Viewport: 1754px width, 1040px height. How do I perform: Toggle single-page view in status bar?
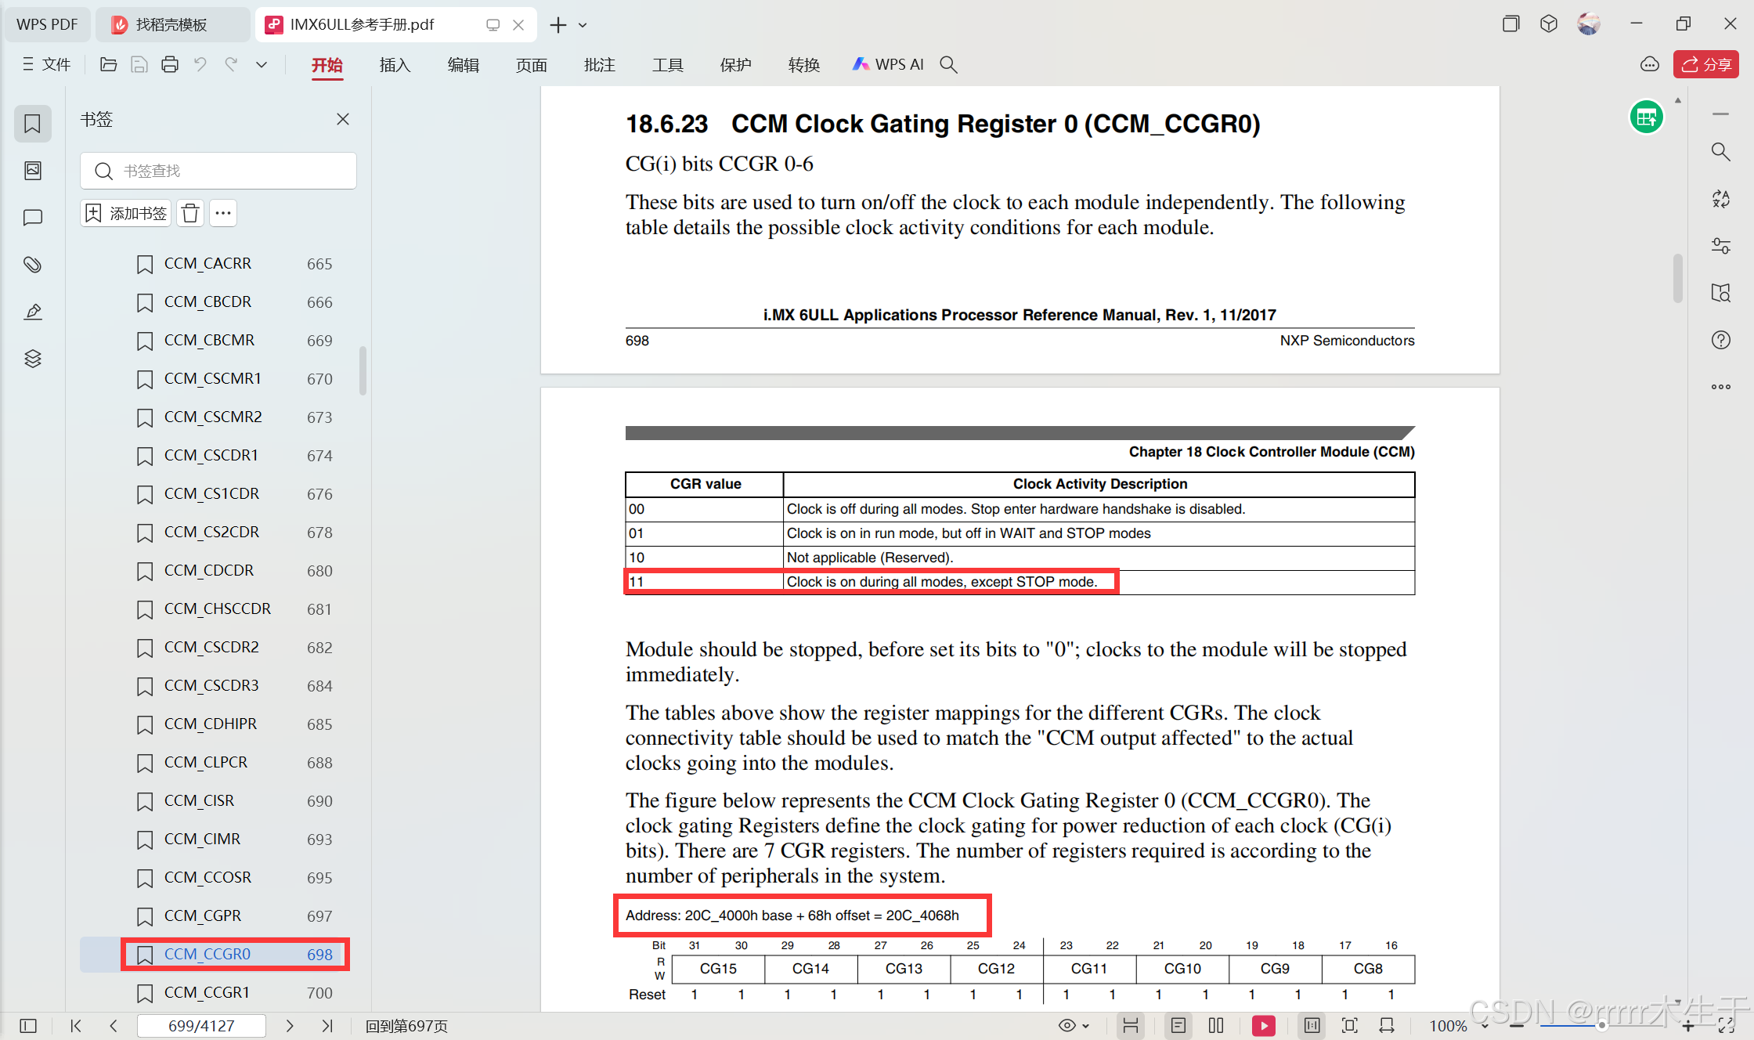click(1178, 1025)
